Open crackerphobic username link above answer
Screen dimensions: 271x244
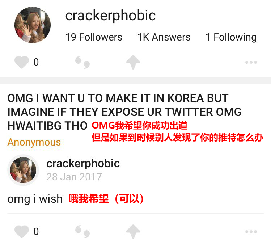coord(83,163)
